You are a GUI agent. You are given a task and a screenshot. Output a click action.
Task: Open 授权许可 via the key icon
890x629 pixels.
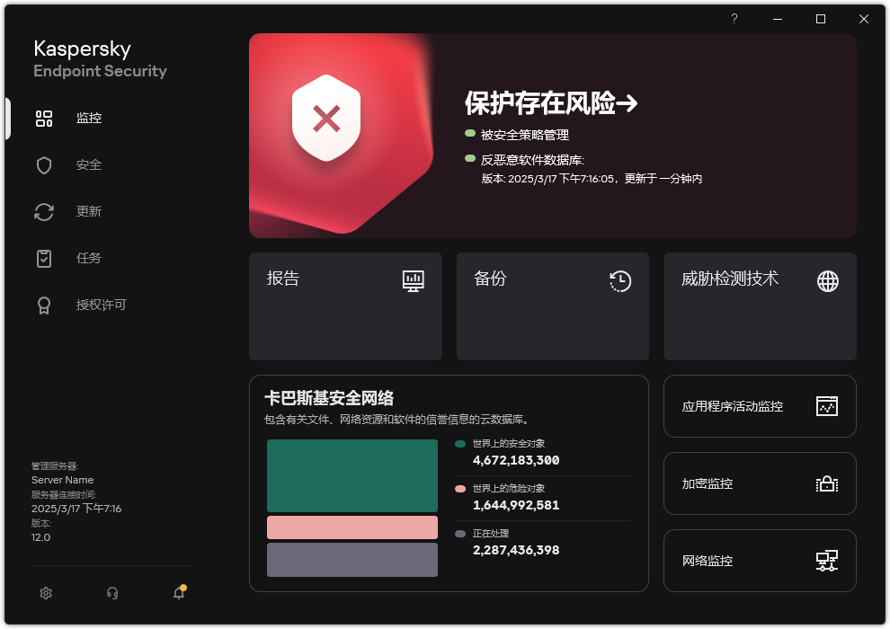pos(44,305)
